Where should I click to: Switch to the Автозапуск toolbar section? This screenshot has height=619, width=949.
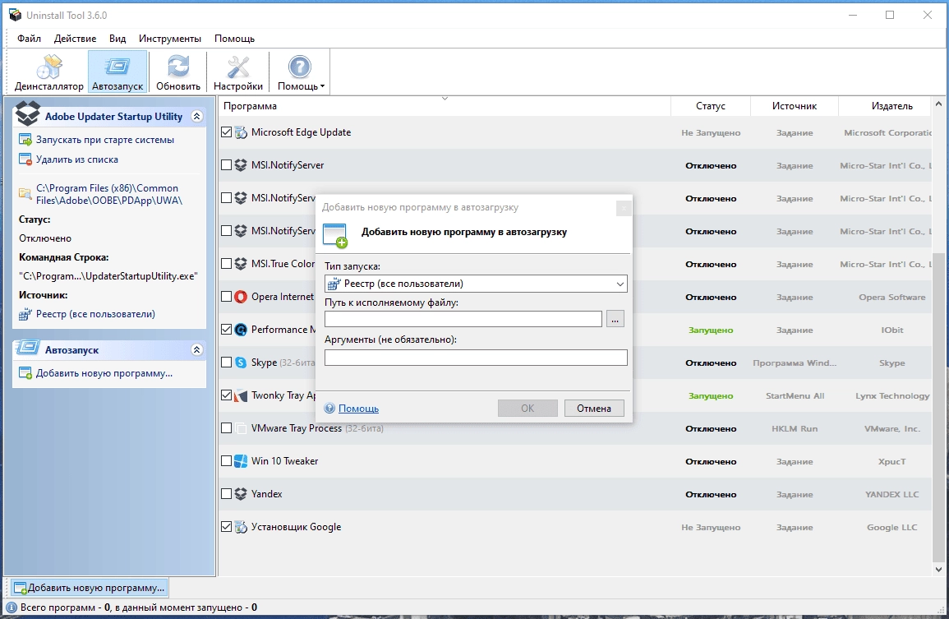point(117,72)
